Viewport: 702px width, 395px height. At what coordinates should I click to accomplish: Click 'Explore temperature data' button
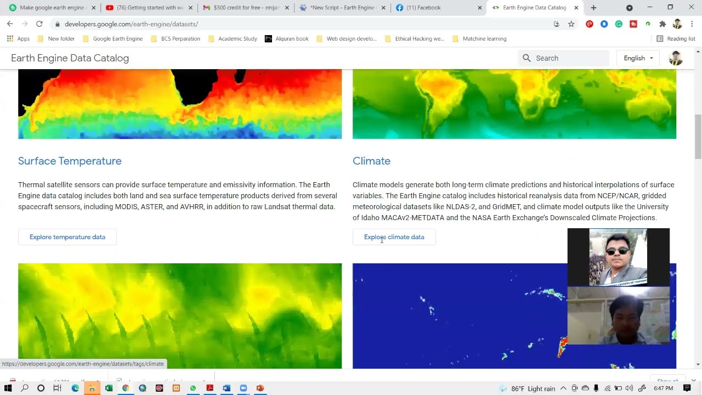(67, 237)
